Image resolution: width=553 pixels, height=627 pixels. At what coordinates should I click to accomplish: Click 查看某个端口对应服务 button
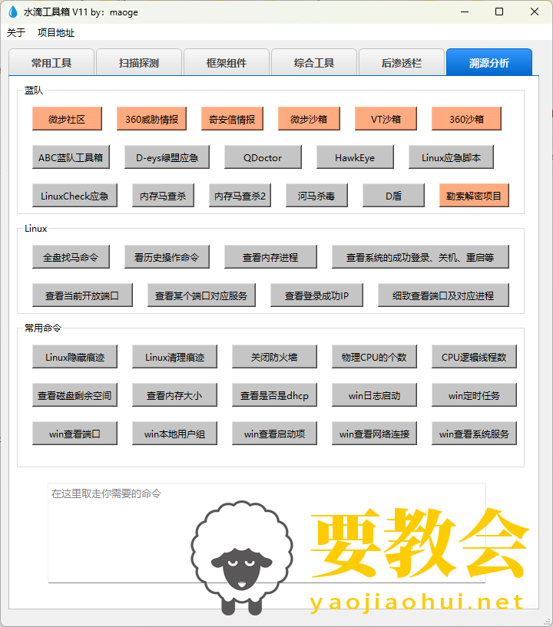201,295
